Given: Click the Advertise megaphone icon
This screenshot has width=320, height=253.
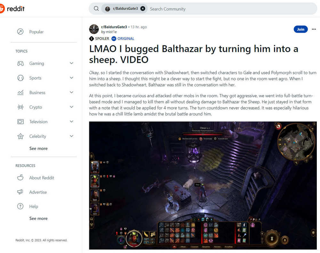Looking at the screenshot, I should point(20,192).
